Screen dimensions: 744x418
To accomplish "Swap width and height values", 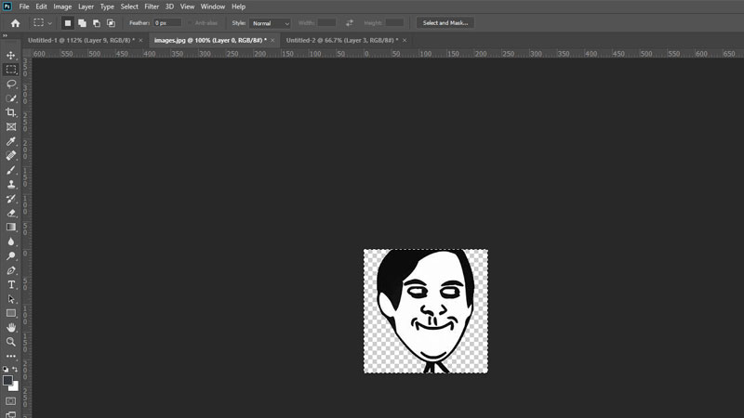I will click(350, 22).
